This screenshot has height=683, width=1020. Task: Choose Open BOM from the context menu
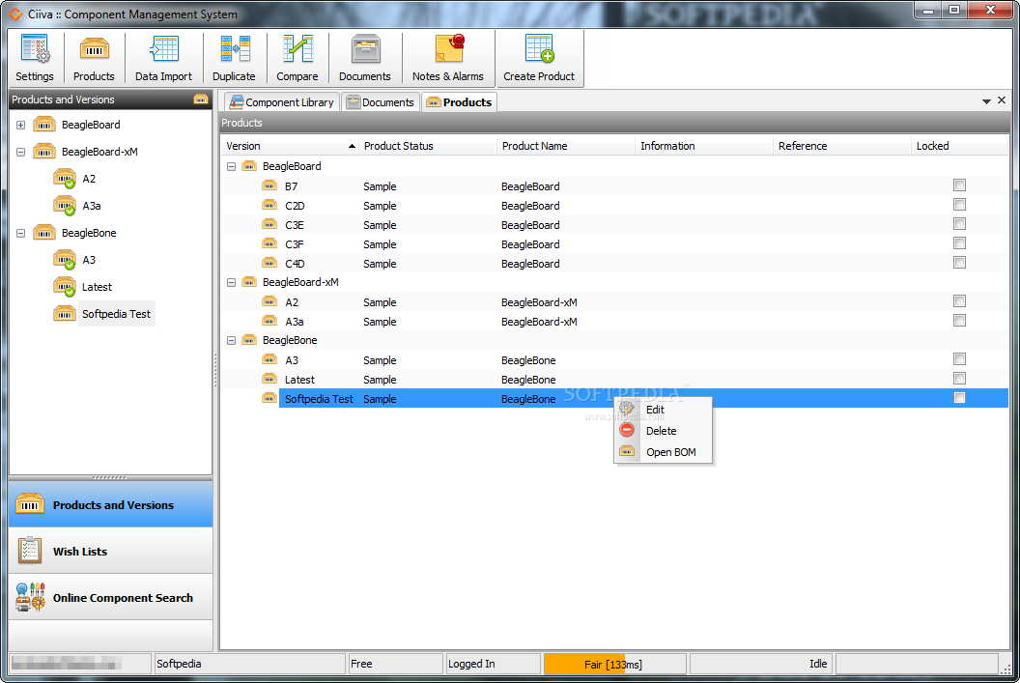(663, 452)
